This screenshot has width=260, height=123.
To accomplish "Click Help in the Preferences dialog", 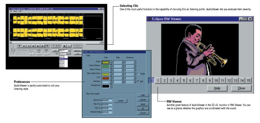I will (x=143, y=95).
